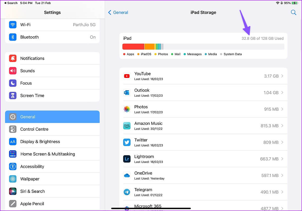302x211 pixels.
Task: Tap the YouTube app icon
Action: [127, 76]
